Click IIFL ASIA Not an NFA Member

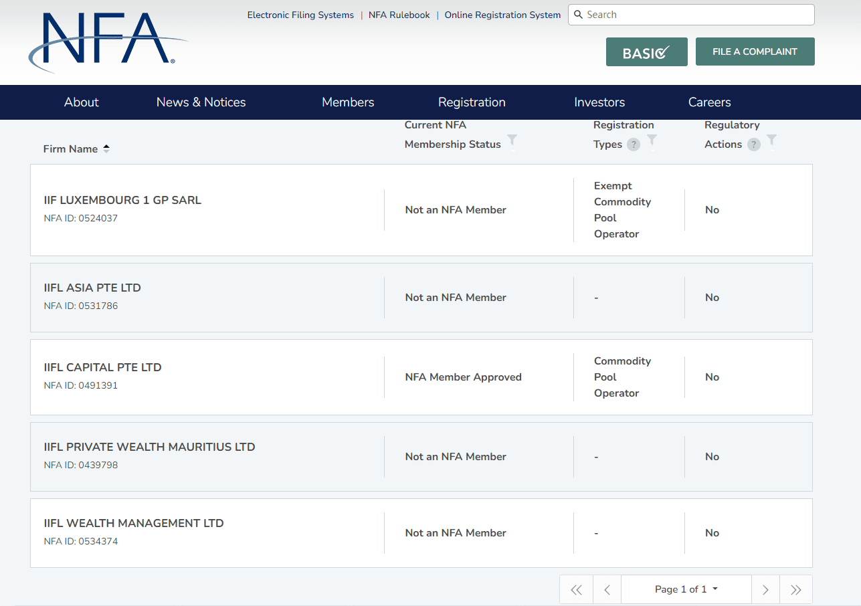pyautogui.click(x=456, y=298)
